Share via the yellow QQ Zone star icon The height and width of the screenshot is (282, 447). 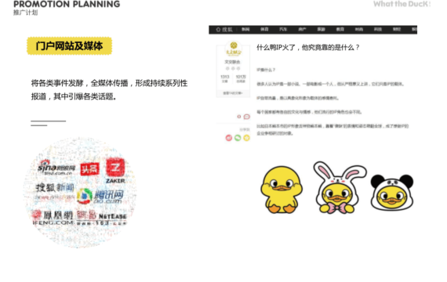coord(246,138)
